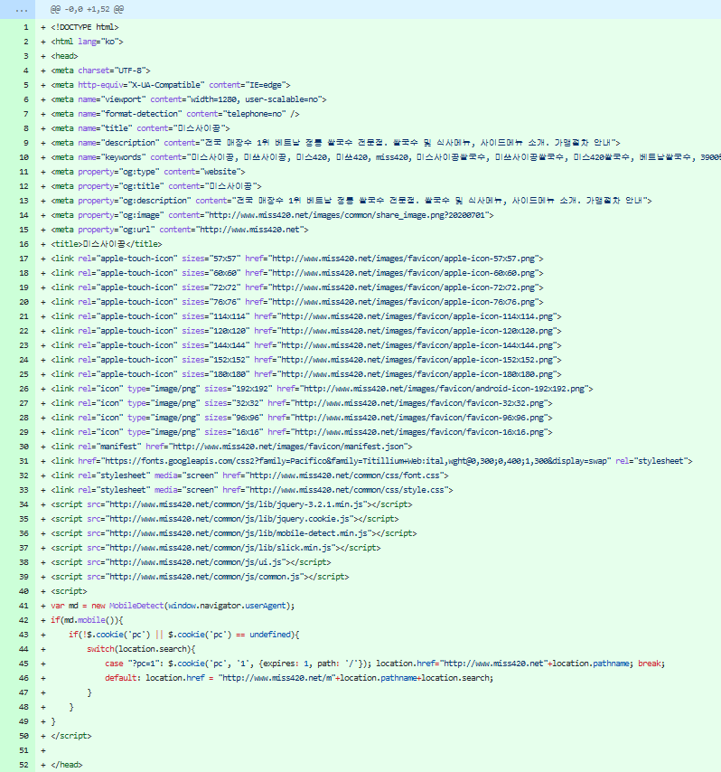
Task: Click the favicon-96x96.png link line
Action: (x=302, y=418)
